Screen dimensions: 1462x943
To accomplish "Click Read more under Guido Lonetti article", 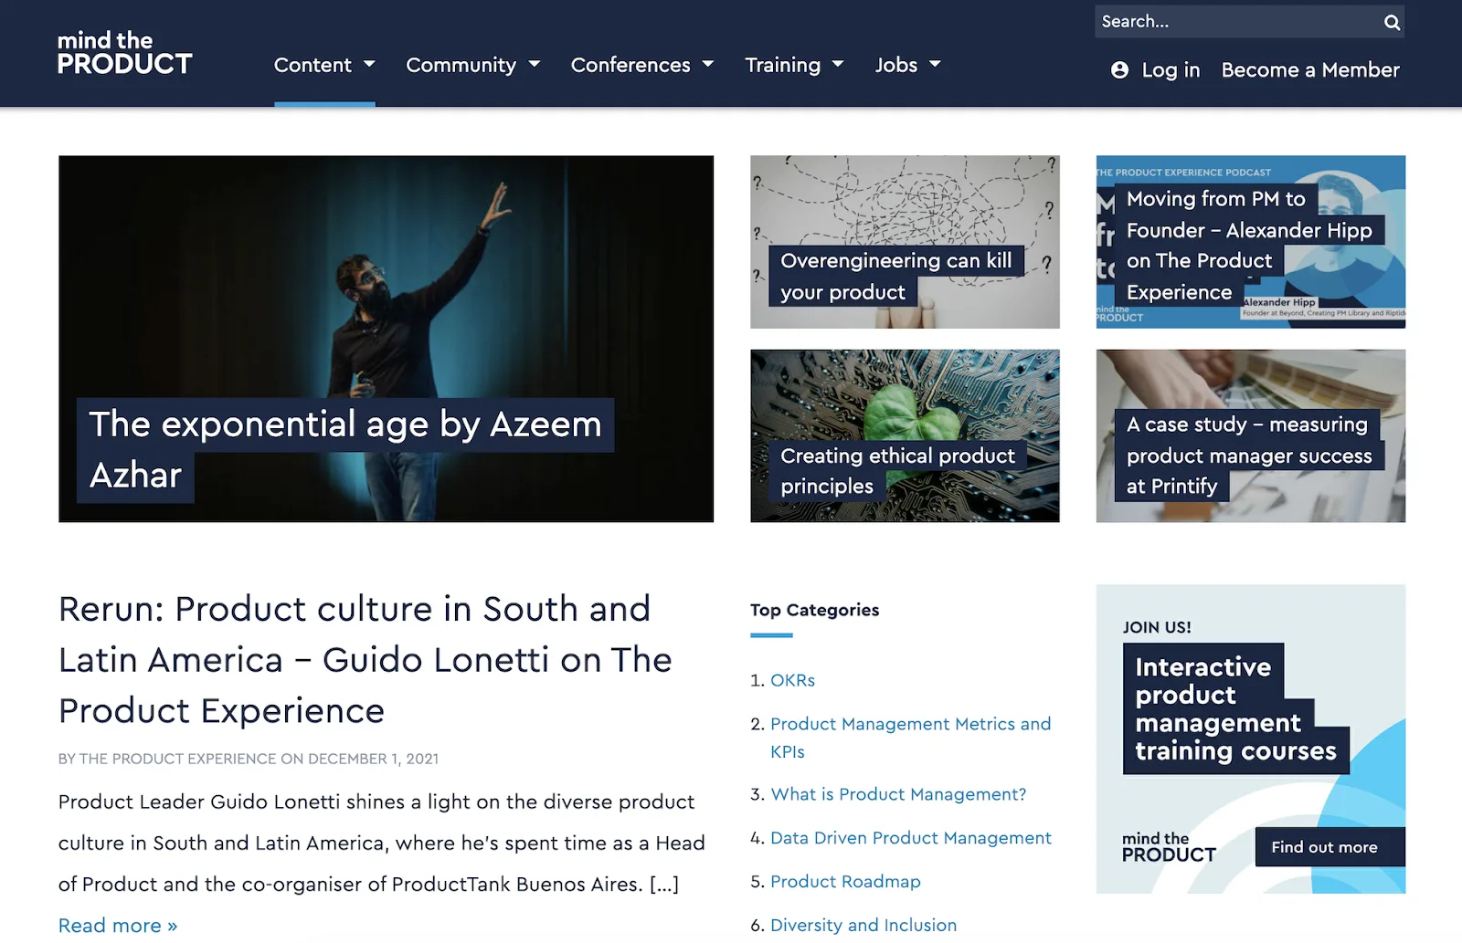I will pos(118,925).
